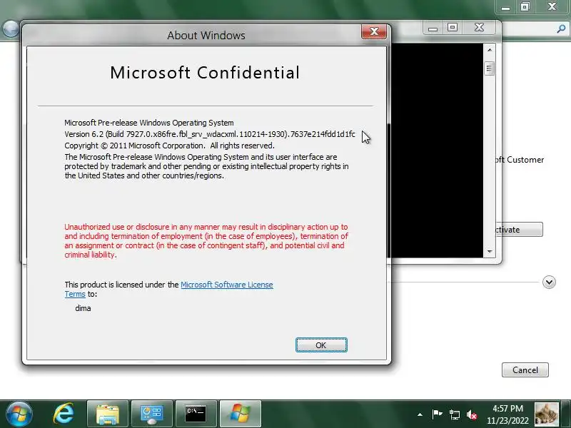
Task: Open Action Center flag in tray
Action: (x=437, y=414)
